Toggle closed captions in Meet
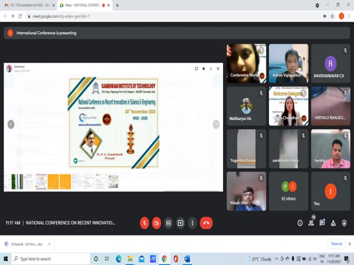The image size is (354, 265). click(x=168, y=223)
